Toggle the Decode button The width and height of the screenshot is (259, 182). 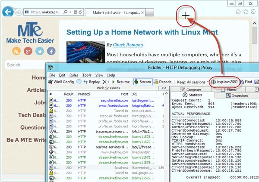click(163, 82)
